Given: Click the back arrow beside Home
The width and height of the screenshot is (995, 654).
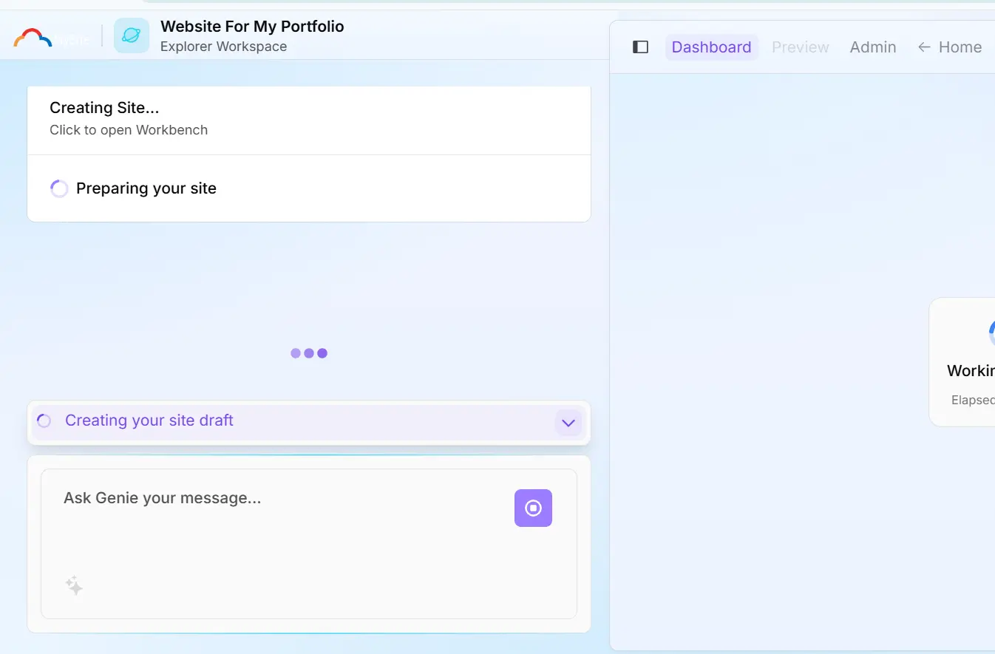Looking at the screenshot, I should pyautogui.click(x=924, y=47).
